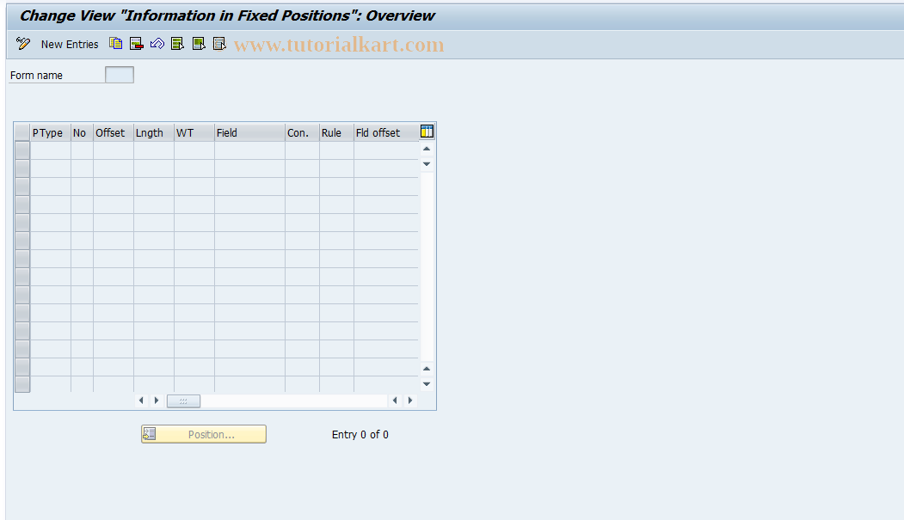
Task: Click the page-up arrow near the table bottom
Action: [427, 369]
